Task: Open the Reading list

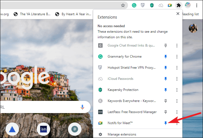Action: pyautogui.click(x=190, y=14)
